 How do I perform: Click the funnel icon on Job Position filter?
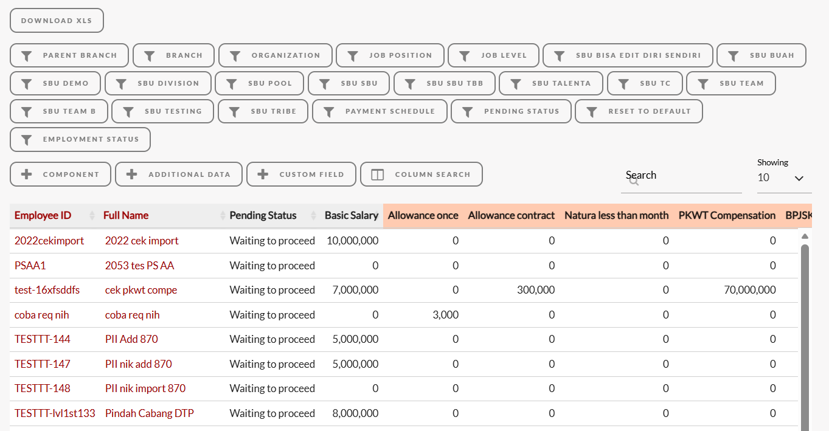[353, 55]
